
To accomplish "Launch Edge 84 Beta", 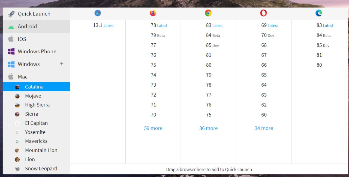I will click(x=323, y=35).
